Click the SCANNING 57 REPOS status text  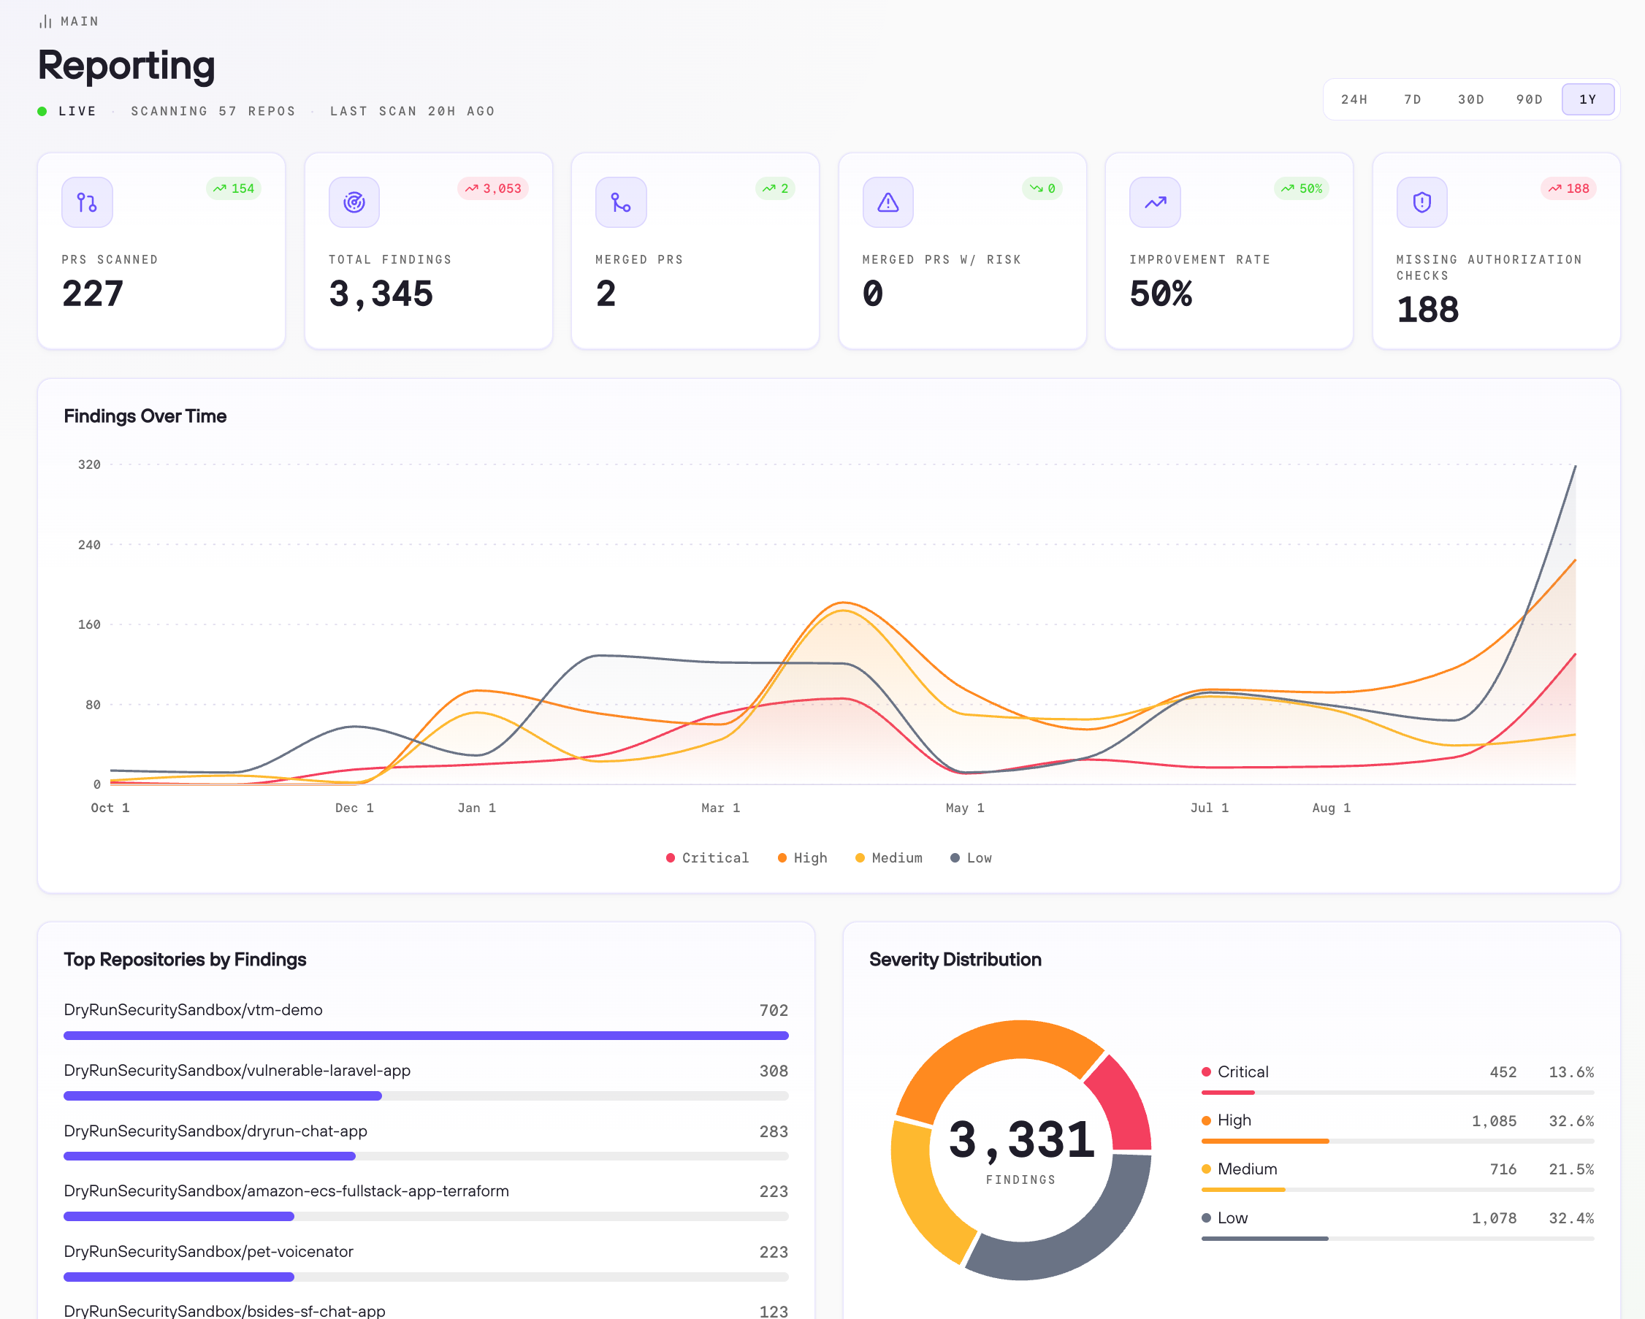pyautogui.click(x=213, y=112)
